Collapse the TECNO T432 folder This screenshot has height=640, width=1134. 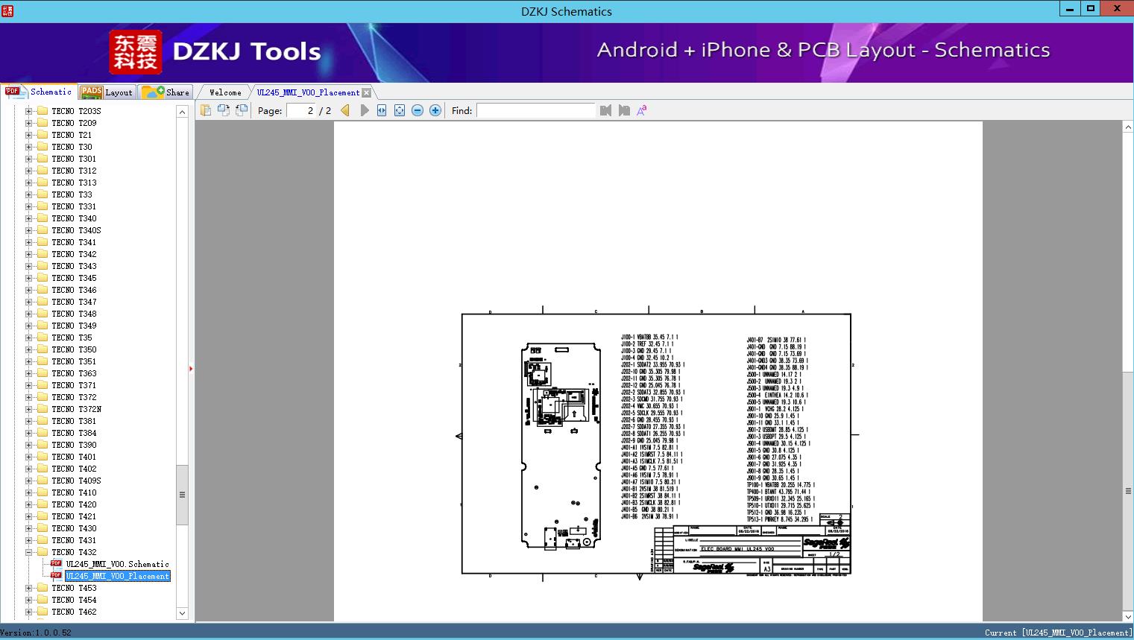click(29, 552)
